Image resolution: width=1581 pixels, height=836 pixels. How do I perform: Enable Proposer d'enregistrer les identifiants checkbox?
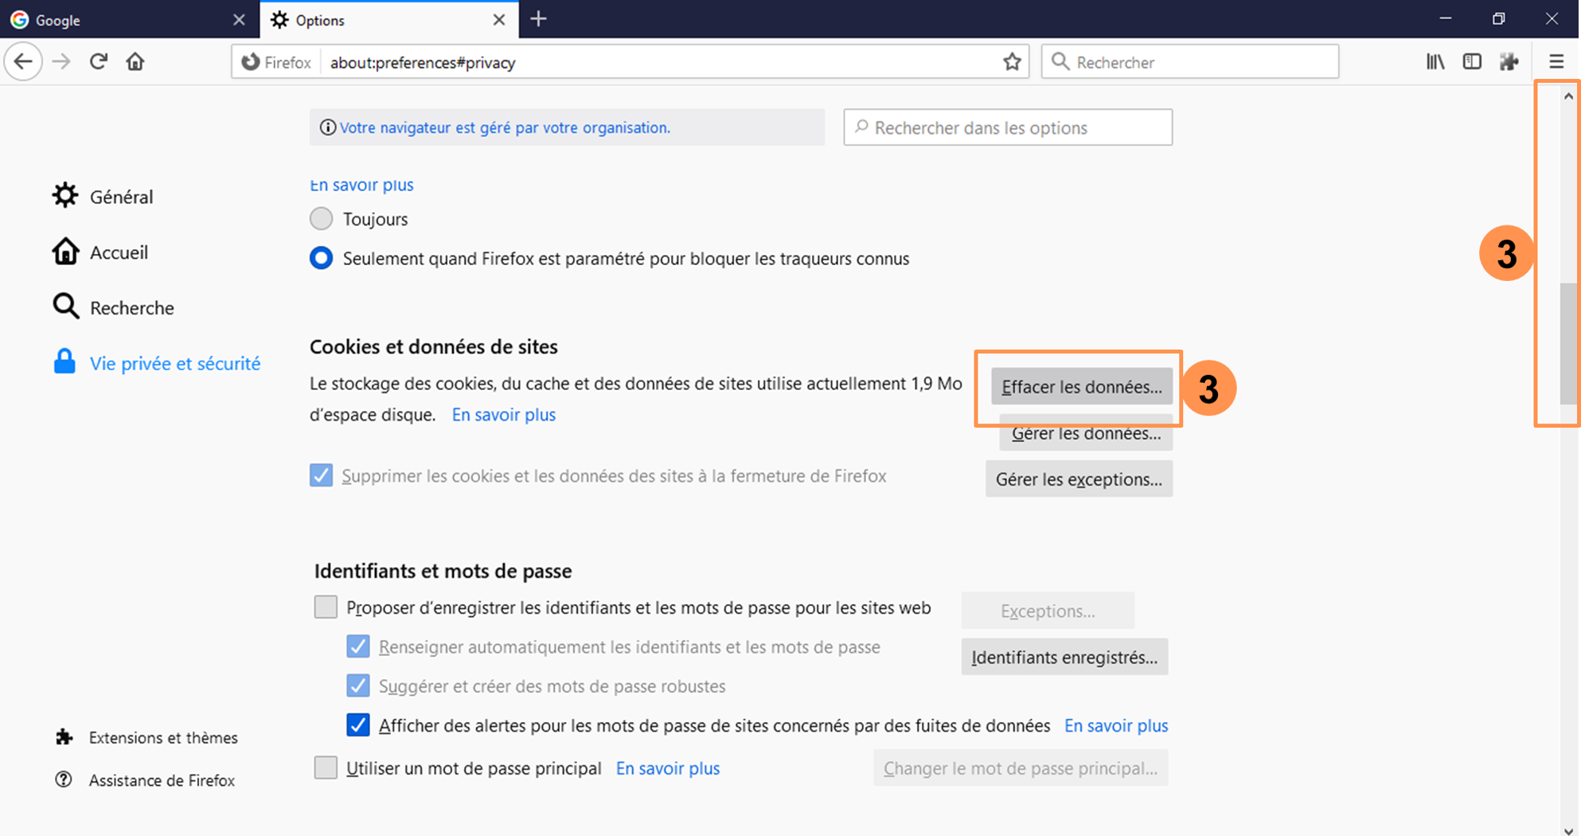coord(326,607)
